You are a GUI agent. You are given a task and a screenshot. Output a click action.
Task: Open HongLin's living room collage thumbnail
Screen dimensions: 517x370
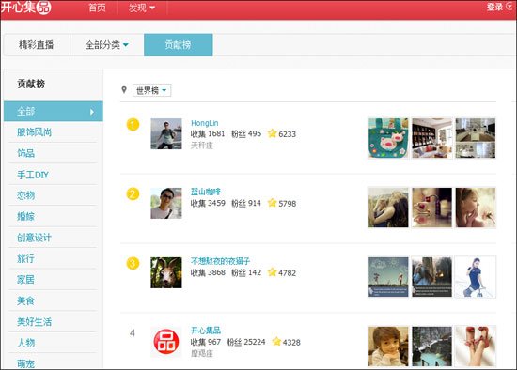click(x=475, y=138)
